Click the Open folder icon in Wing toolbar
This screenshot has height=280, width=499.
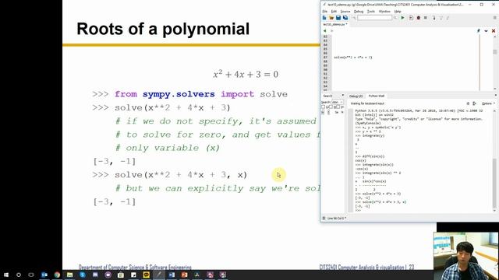pyautogui.click(x=331, y=18)
